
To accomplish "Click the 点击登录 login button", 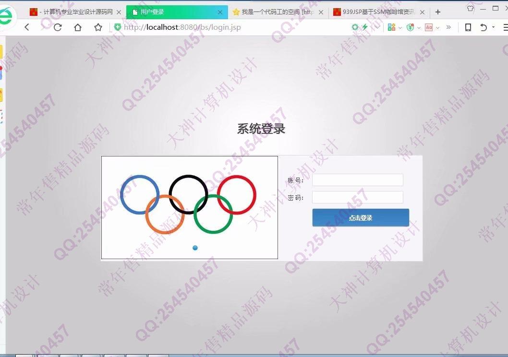I will coord(361,217).
